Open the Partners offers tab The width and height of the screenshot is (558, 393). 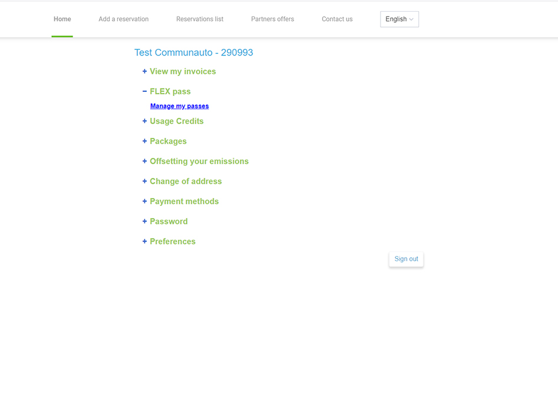(x=273, y=19)
